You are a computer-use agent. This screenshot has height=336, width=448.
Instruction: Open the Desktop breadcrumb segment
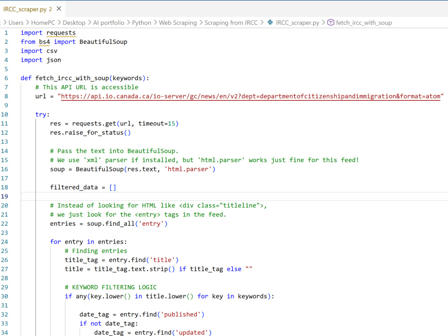[x=74, y=23]
